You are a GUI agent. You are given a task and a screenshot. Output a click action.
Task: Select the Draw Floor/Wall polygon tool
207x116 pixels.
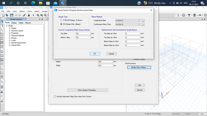(2, 52)
